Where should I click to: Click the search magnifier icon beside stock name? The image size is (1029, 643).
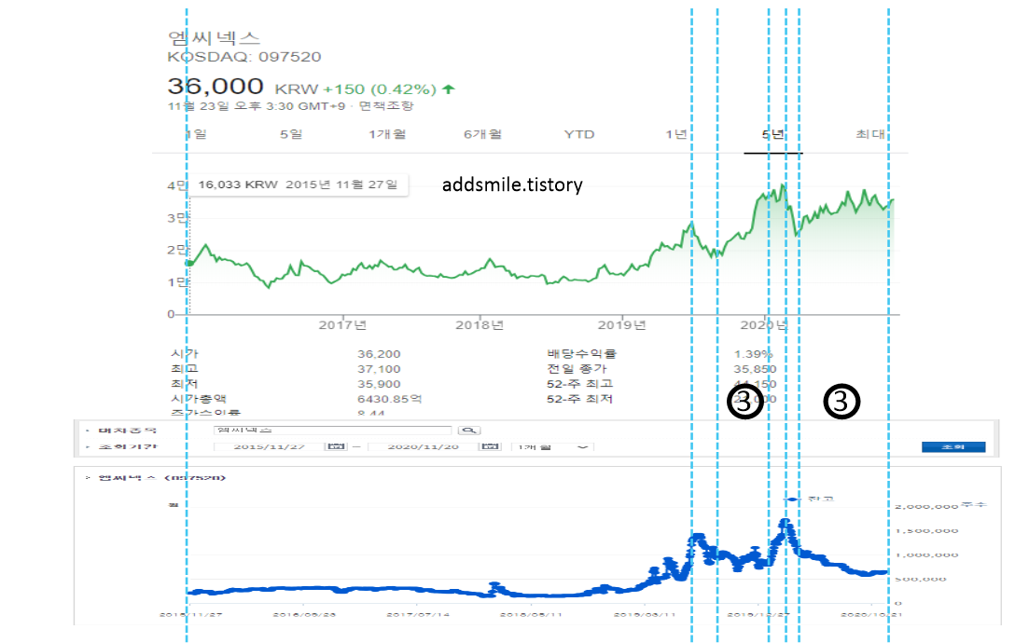[468, 431]
